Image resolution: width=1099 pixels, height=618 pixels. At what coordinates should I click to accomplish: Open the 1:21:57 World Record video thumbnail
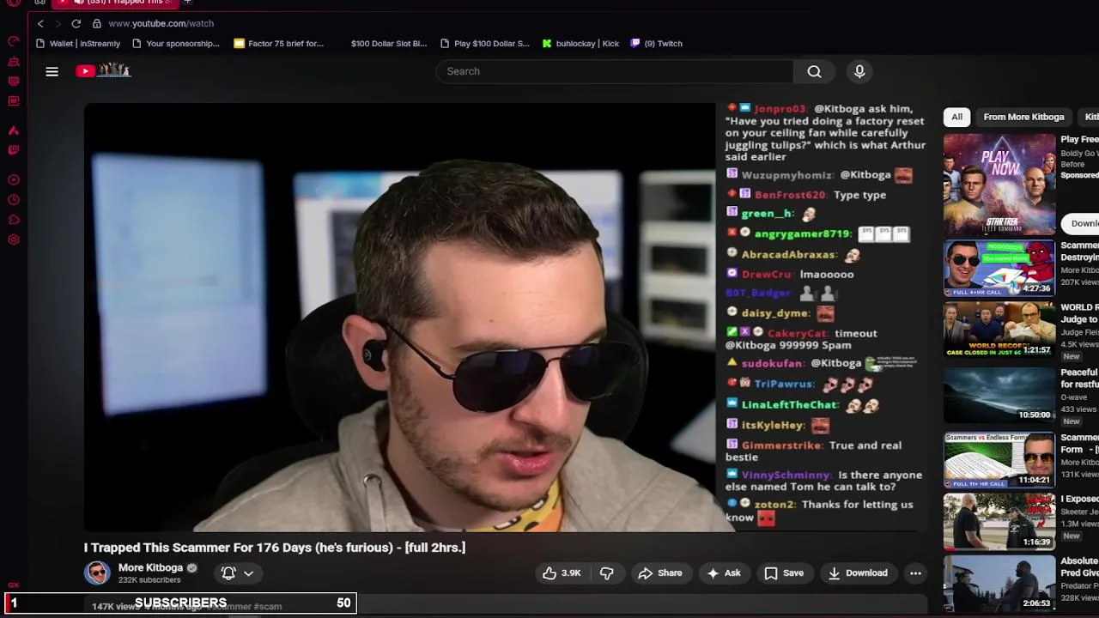point(999,330)
